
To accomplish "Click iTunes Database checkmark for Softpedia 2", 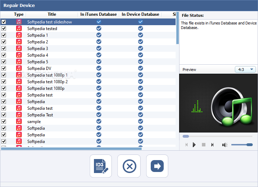I will click(x=99, y=42).
